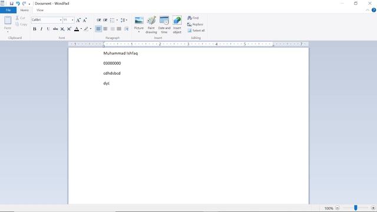Click the Increase indent icon

[x=105, y=20]
